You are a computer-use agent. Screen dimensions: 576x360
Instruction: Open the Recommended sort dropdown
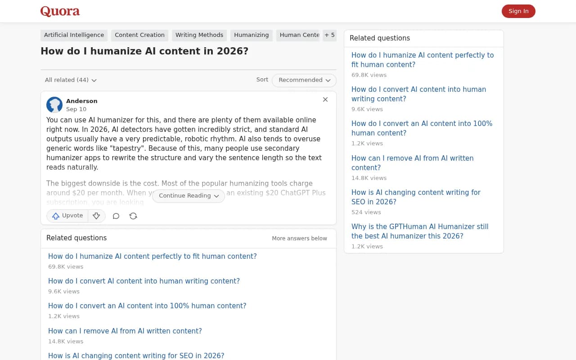304,80
